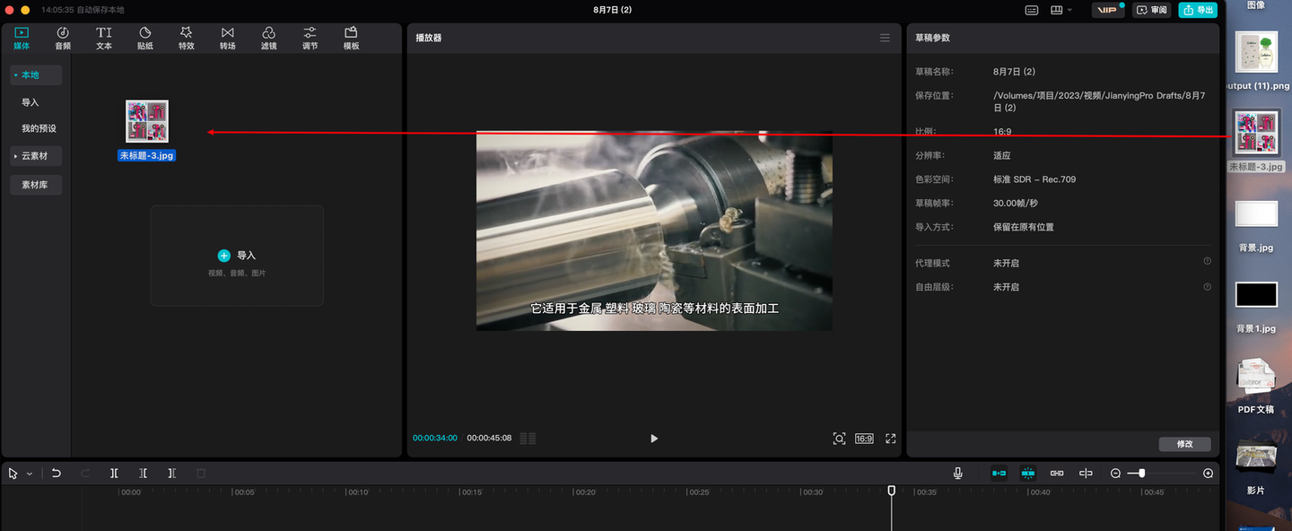Click the microphone record voiceover icon
Screen dimensions: 1292x531
[957, 473]
